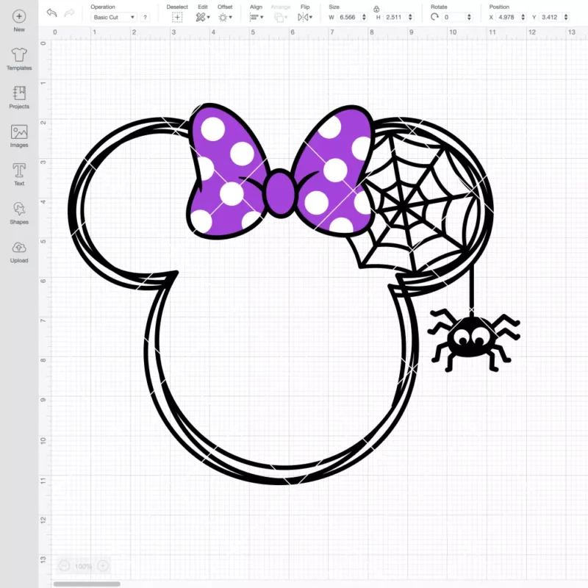This screenshot has height=588, width=588.
Task: Click the zoom out minus button
Action: coord(64,565)
